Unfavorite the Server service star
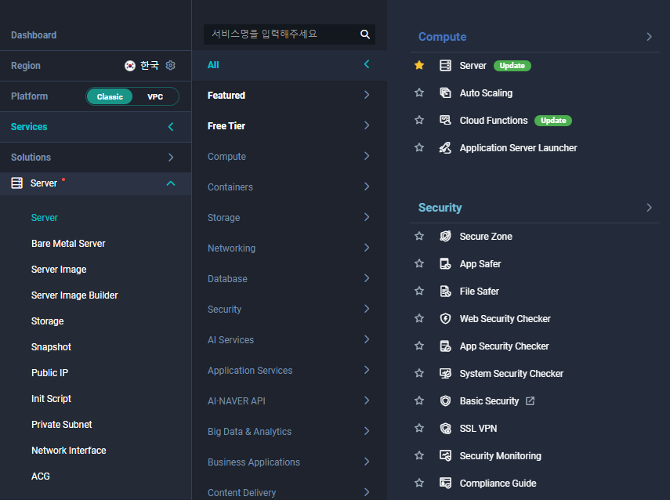The image size is (670, 500). pos(419,65)
